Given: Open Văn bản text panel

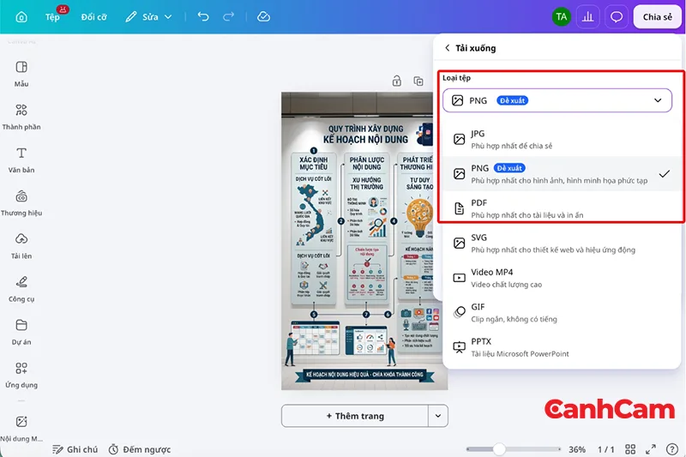Looking at the screenshot, I should coord(21,159).
